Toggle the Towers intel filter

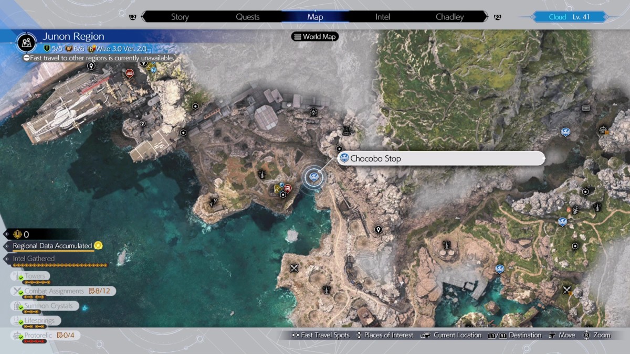30,276
